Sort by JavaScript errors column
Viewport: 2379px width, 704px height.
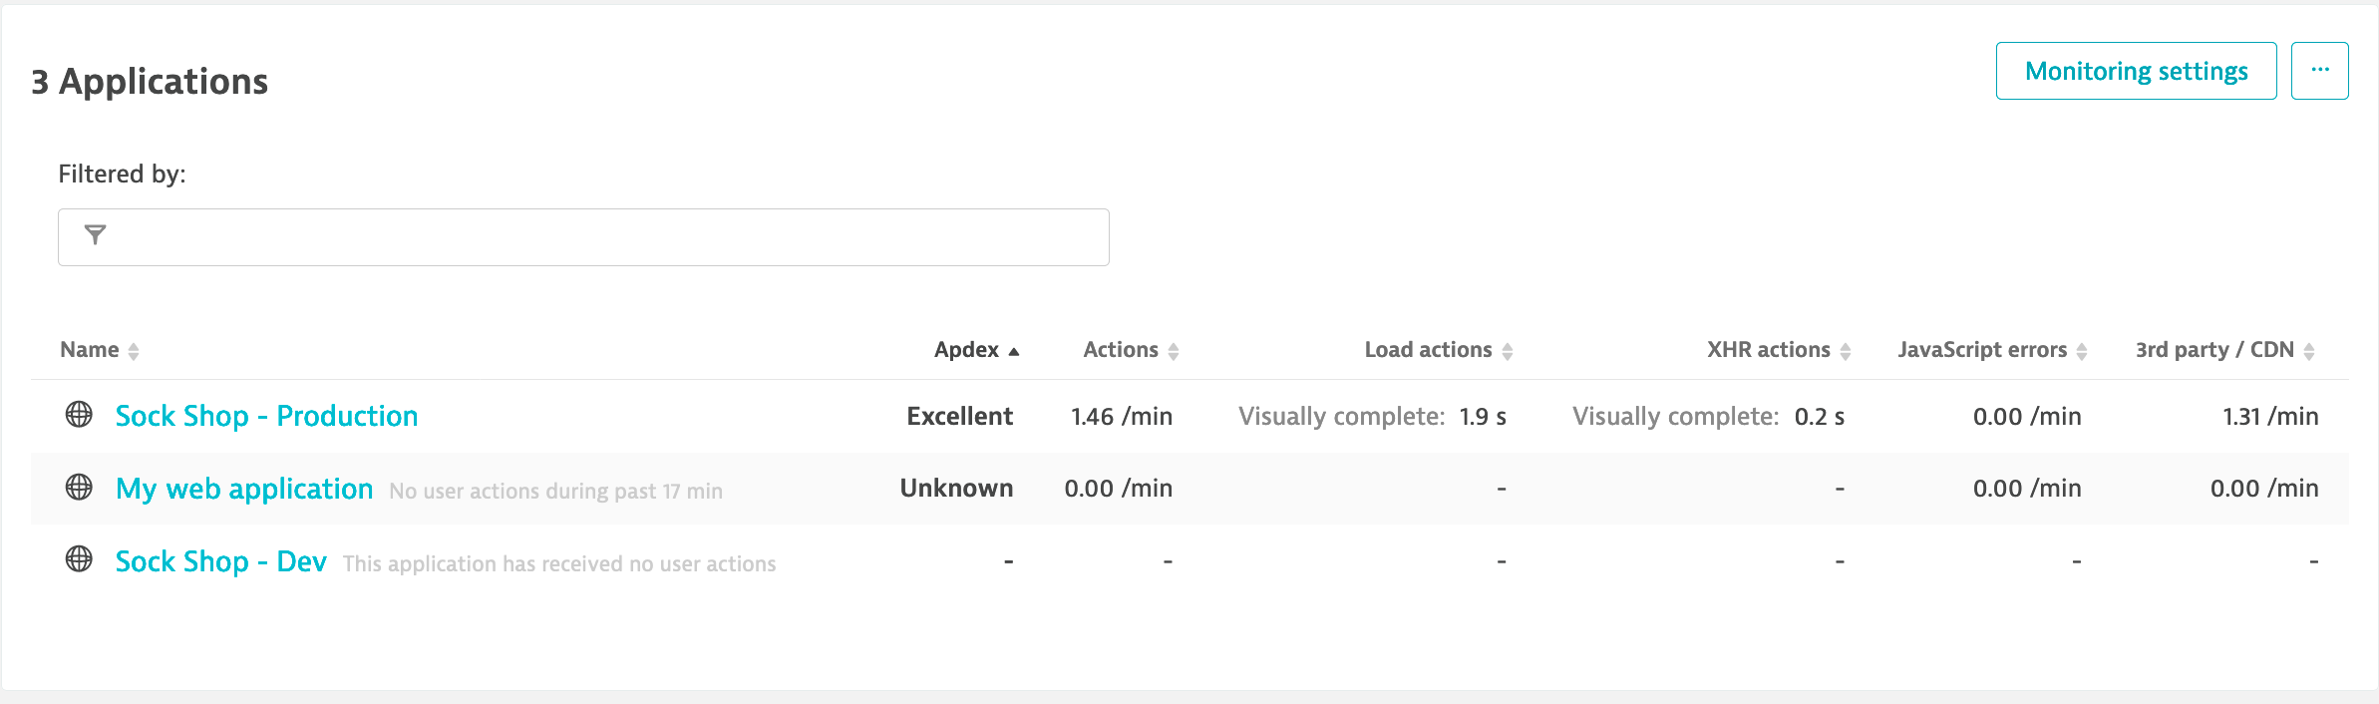(x=1992, y=350)
